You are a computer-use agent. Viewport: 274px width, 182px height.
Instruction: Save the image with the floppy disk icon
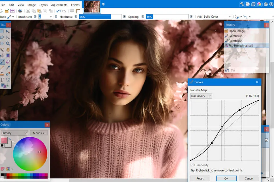12,11
